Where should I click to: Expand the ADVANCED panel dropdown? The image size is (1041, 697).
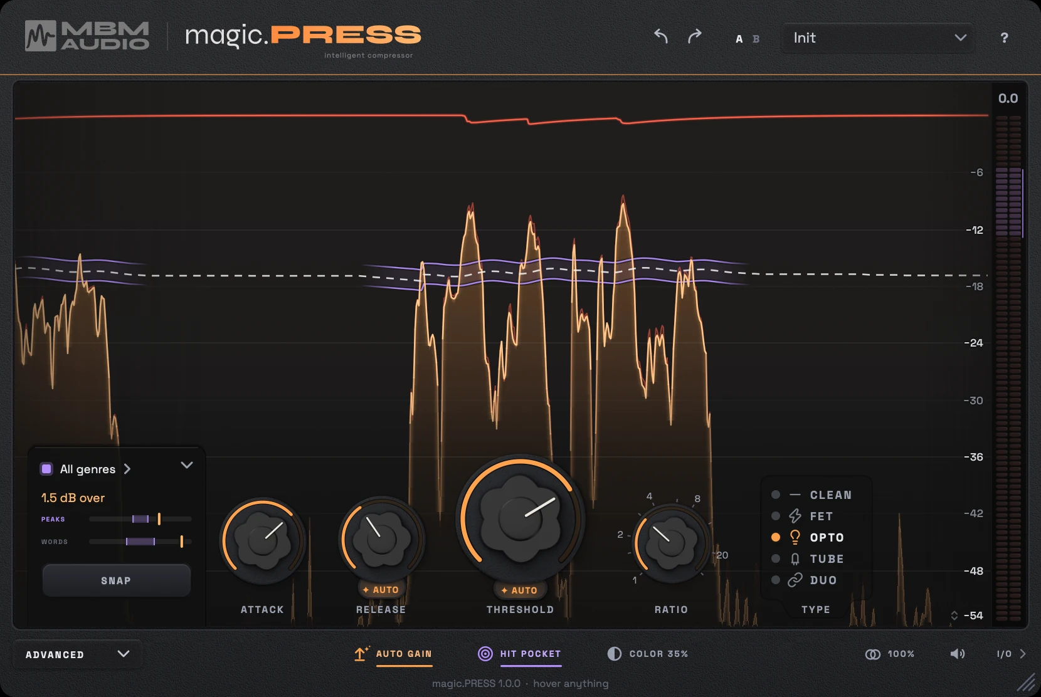click(77, 654)
